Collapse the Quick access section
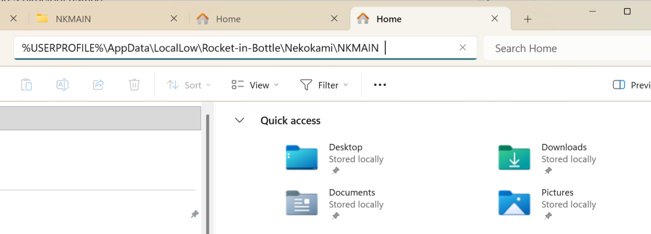Viewport: 651px width, 234px height. pos(239,121)
